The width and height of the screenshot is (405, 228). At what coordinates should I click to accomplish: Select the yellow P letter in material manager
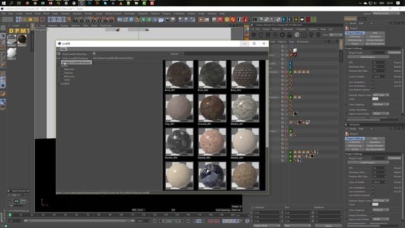[17, 31]
